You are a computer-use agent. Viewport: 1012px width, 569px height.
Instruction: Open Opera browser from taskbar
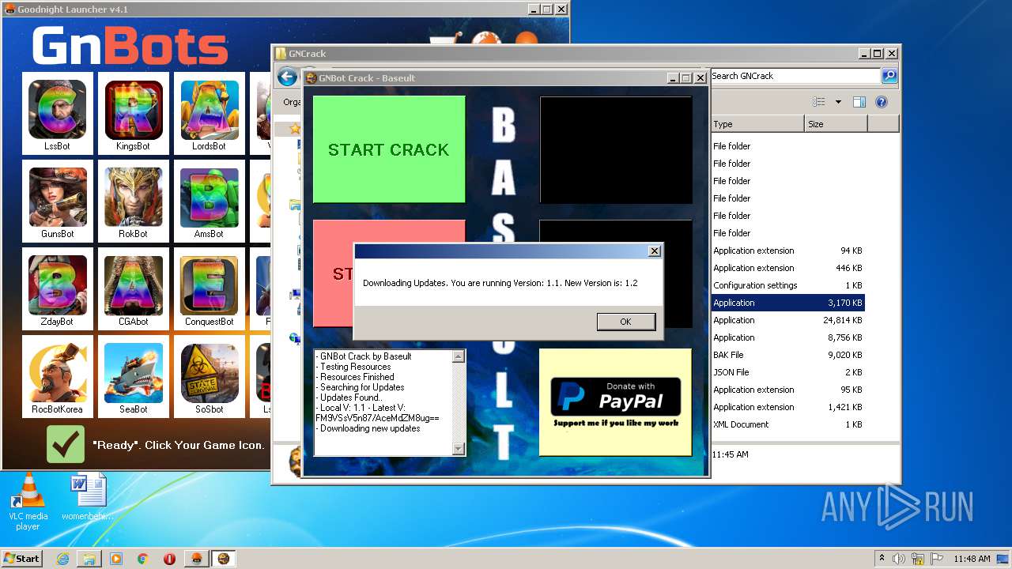coord(169,559)
